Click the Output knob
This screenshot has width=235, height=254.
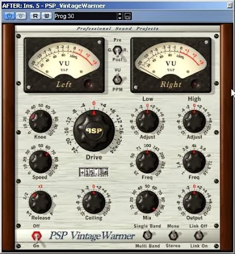click(194, 202)
